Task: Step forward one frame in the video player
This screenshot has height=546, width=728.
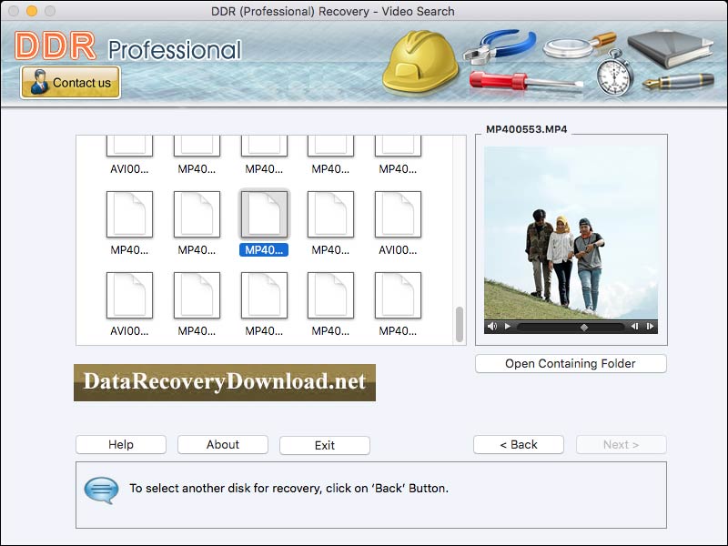Action: (x=650, y=325)
